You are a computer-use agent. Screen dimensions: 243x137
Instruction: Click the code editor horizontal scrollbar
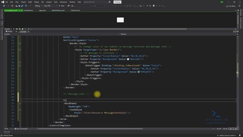[90, 129]
